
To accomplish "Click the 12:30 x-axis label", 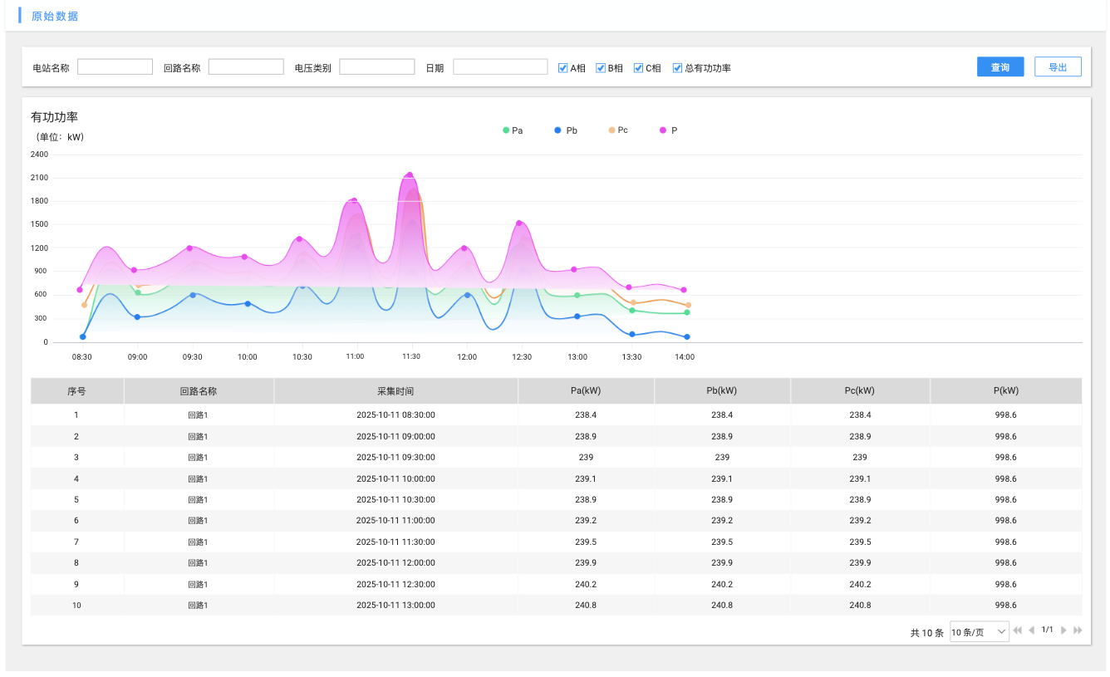I will tap(522, 357).
